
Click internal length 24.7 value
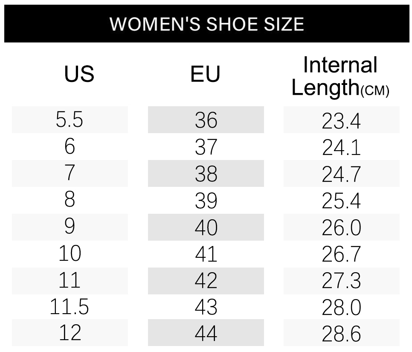(341, 174)
